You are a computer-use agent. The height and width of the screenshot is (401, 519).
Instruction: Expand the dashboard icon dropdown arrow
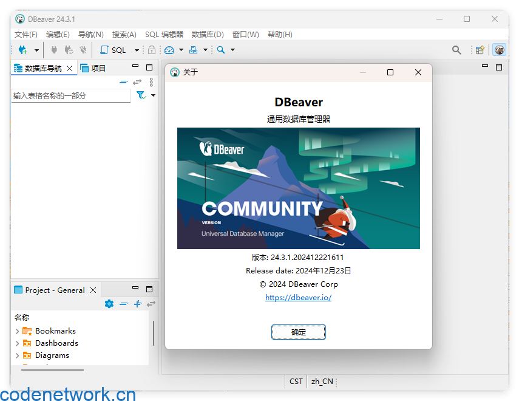point(181,50)
